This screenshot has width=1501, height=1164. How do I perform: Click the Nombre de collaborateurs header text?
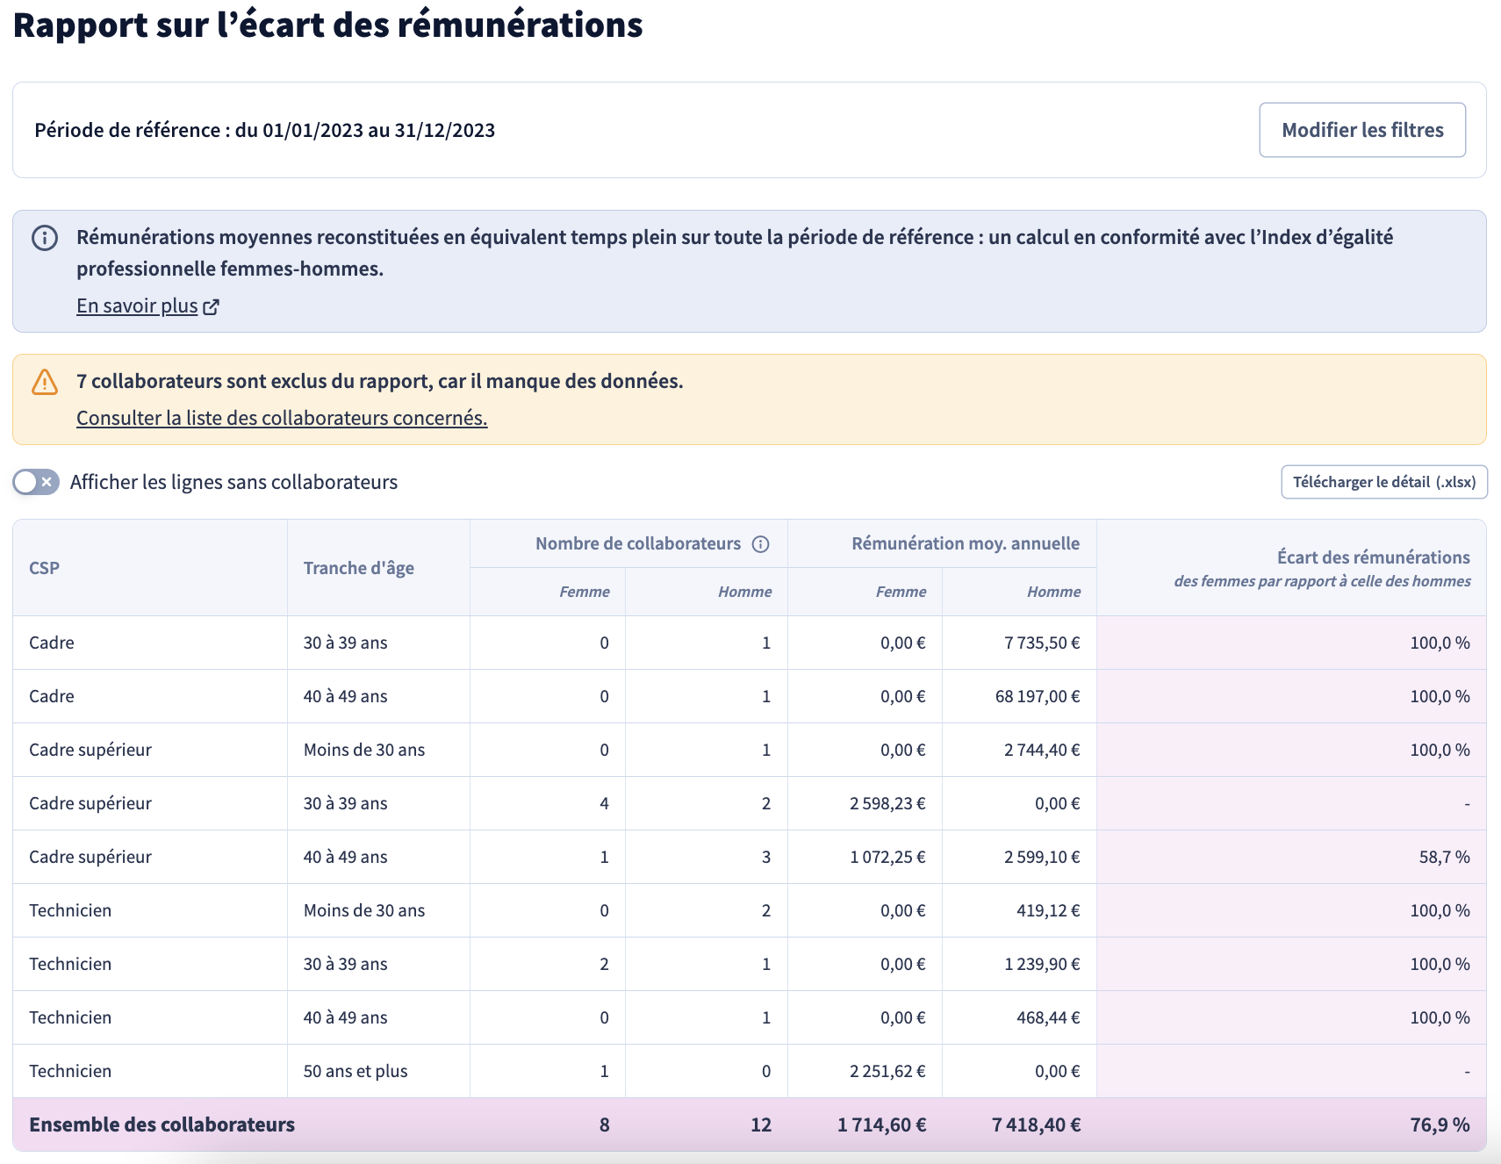click(x=638, y=543)
